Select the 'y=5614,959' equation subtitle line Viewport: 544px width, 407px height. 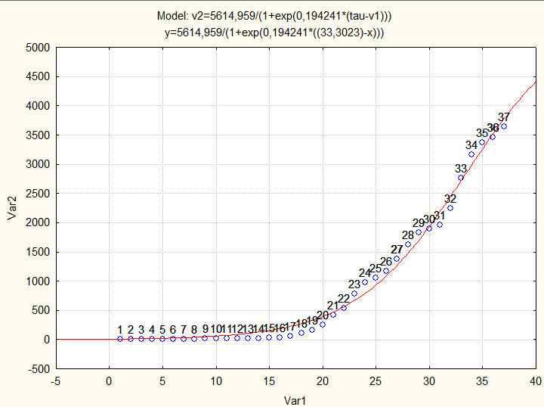coord(274,32)
